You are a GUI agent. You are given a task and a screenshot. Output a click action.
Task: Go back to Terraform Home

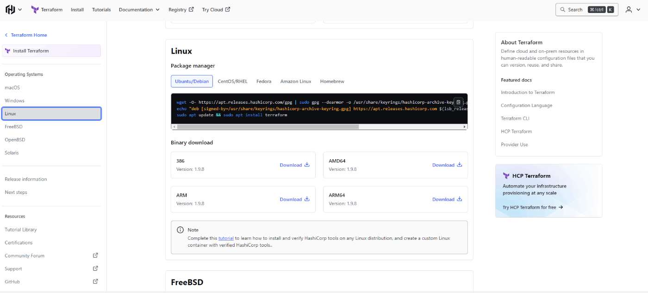(26, 35)
